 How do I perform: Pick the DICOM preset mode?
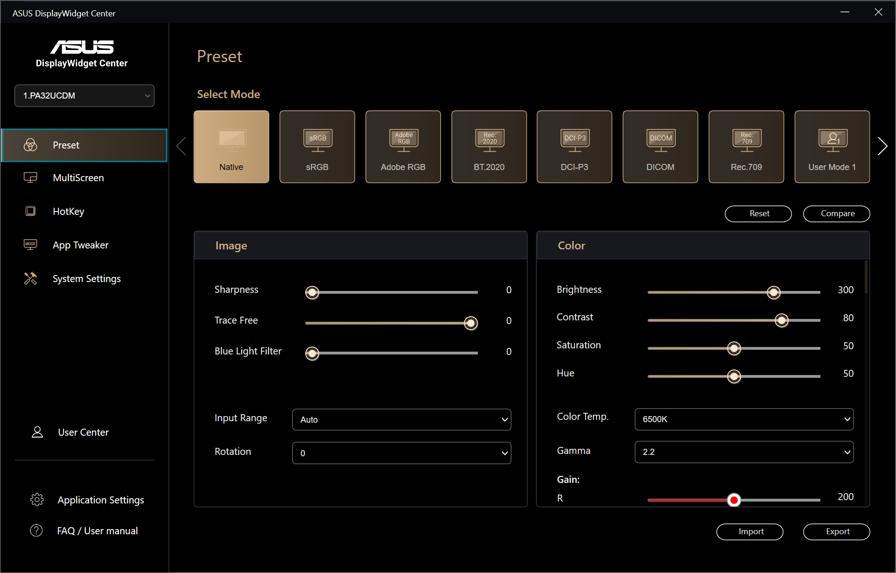(x=660, y=147)
